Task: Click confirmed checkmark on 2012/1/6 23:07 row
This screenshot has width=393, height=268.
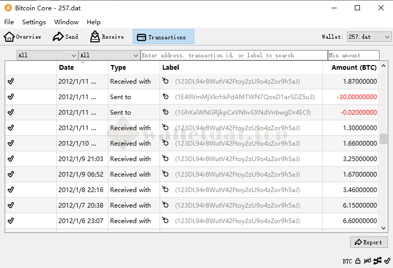Action: [x=11, y=221]
